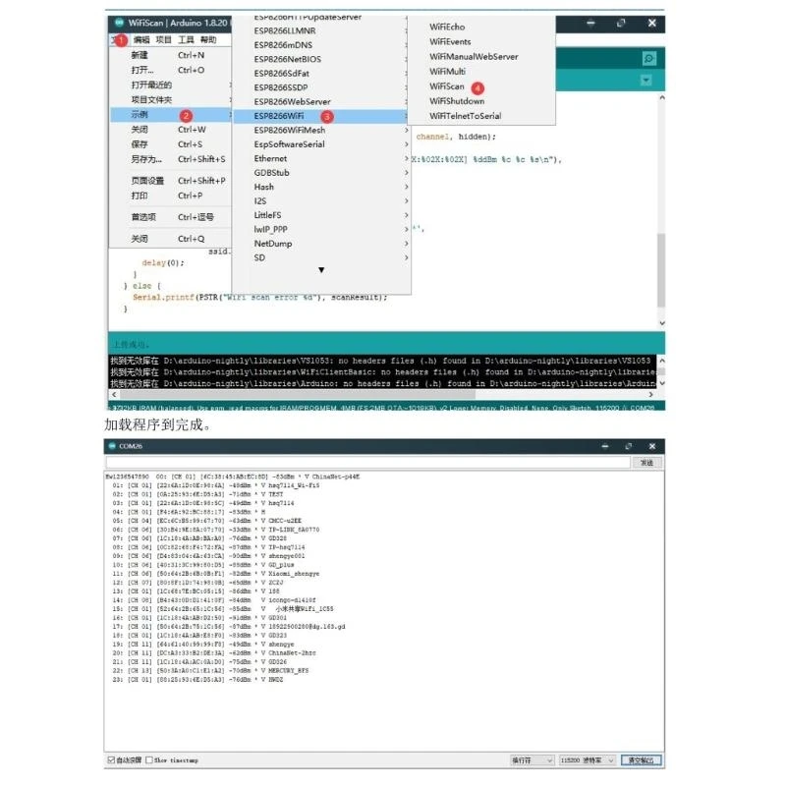Viewport: 786px width, 786px height.
Task: Open the 换行符 line ending dropdown
Action: click(532, 760)
